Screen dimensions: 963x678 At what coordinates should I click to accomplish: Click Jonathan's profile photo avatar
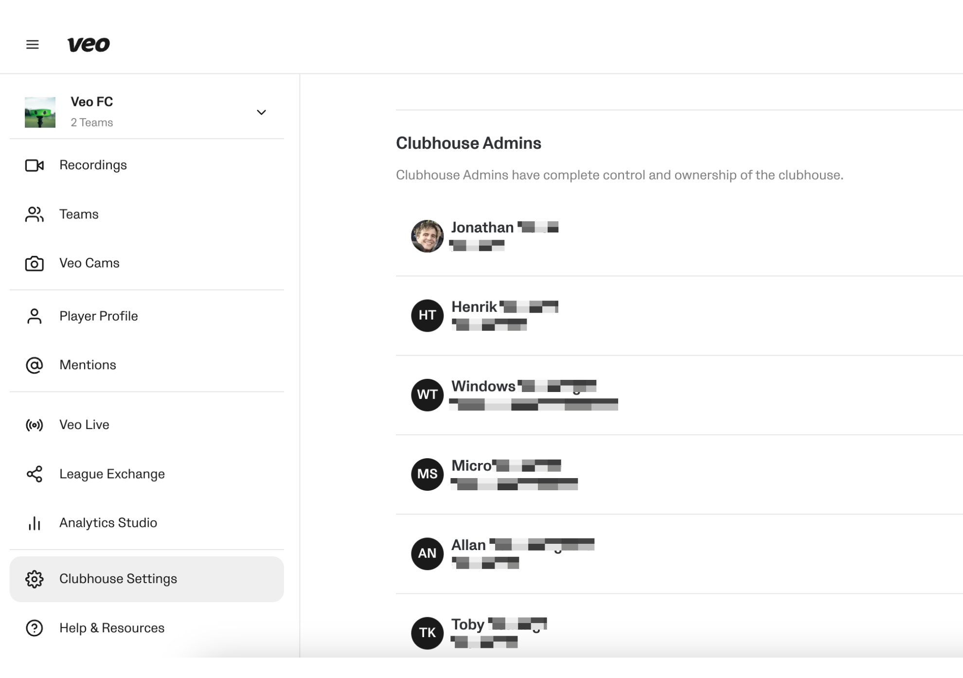427,236
